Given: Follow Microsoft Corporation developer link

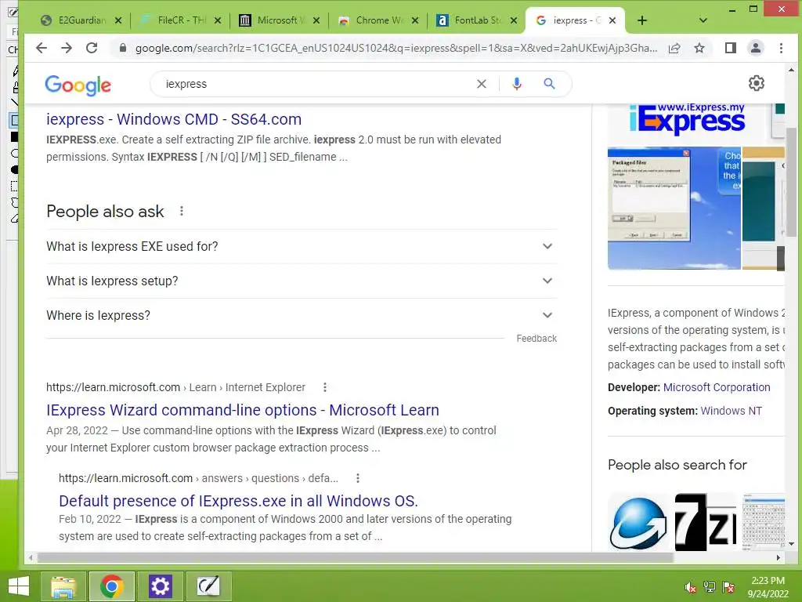Looking at the screenshot, I should coord(717,387).
